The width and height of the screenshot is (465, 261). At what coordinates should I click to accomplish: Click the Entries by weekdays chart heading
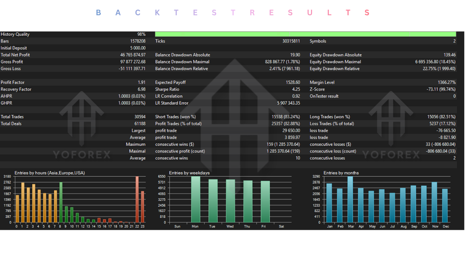point(189,173)
